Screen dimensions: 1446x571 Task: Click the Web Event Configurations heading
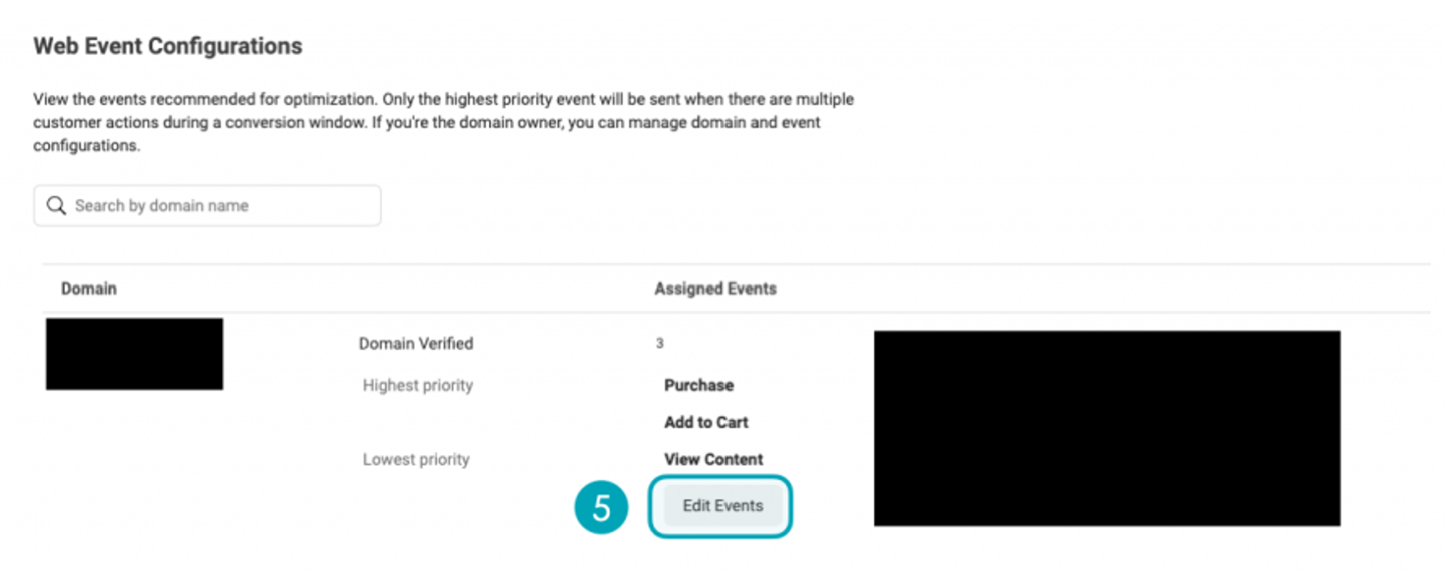(168, 46)
